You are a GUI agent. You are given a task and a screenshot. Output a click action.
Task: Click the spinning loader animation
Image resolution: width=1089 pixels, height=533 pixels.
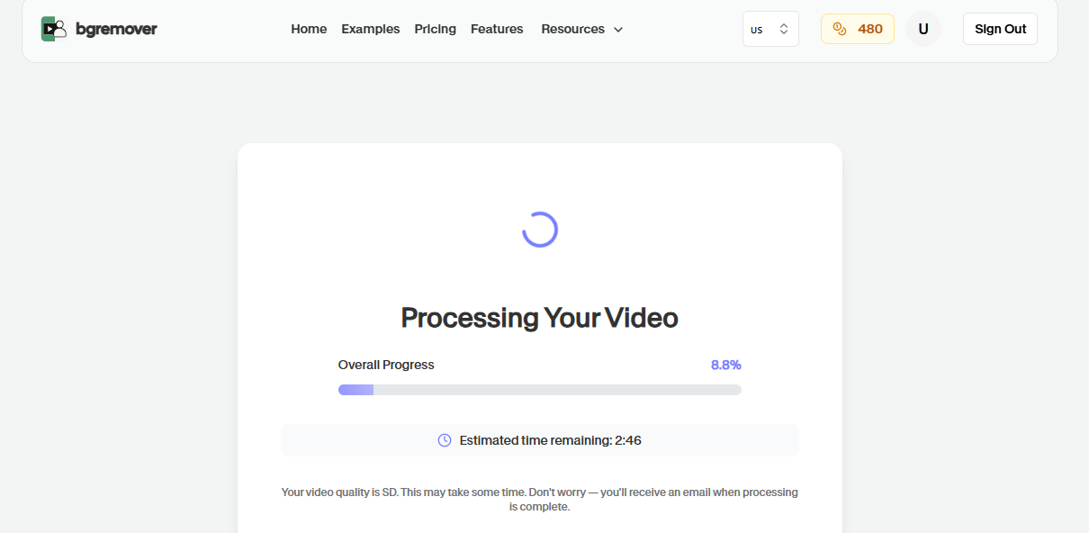click(x=540, y=230)
